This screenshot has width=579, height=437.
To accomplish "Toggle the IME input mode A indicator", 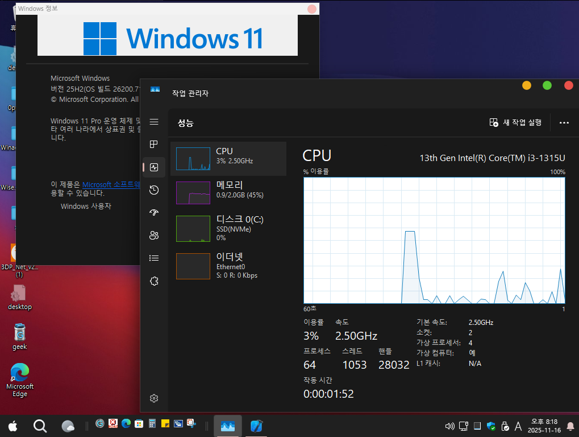I will [x=518, y=427].
